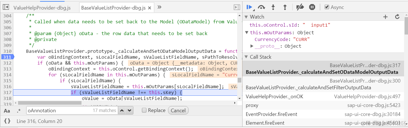Select Element.fireEvent stack frame
This screenshot has height=128, width=408.
(323, 123)
